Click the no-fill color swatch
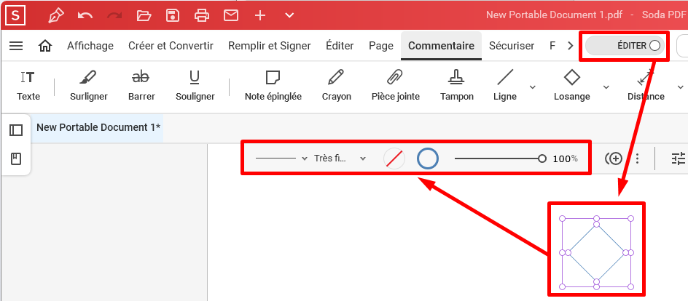 click(x=394, y=158)
